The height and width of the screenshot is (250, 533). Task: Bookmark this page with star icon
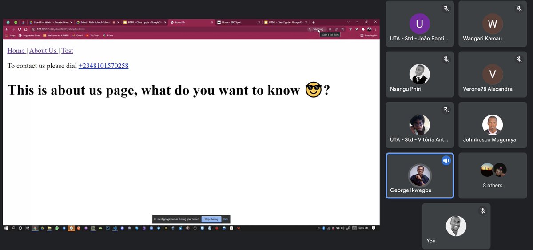tap(342, 29)
